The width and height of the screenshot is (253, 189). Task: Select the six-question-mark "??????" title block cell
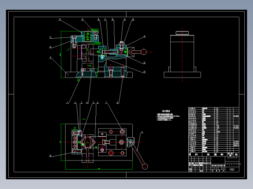[232, 158]
